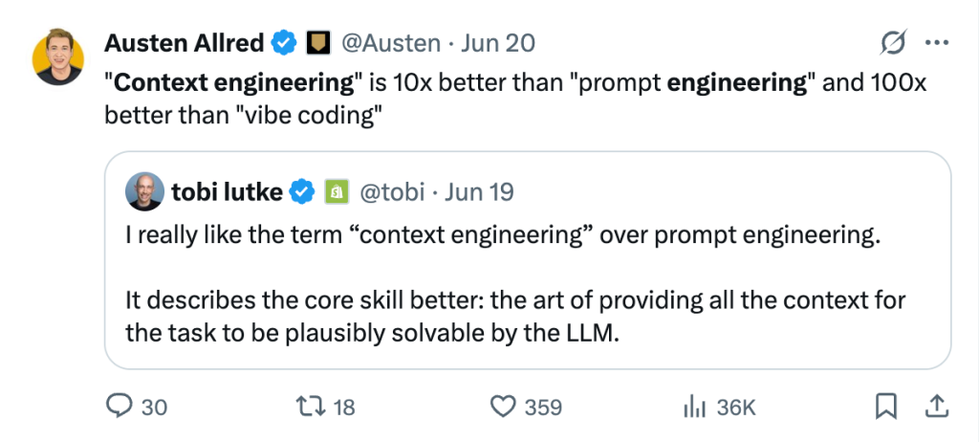Screen dimensions: 979x442
Task: Open the @Austen handle link
Action: click(x=390, y=43)
